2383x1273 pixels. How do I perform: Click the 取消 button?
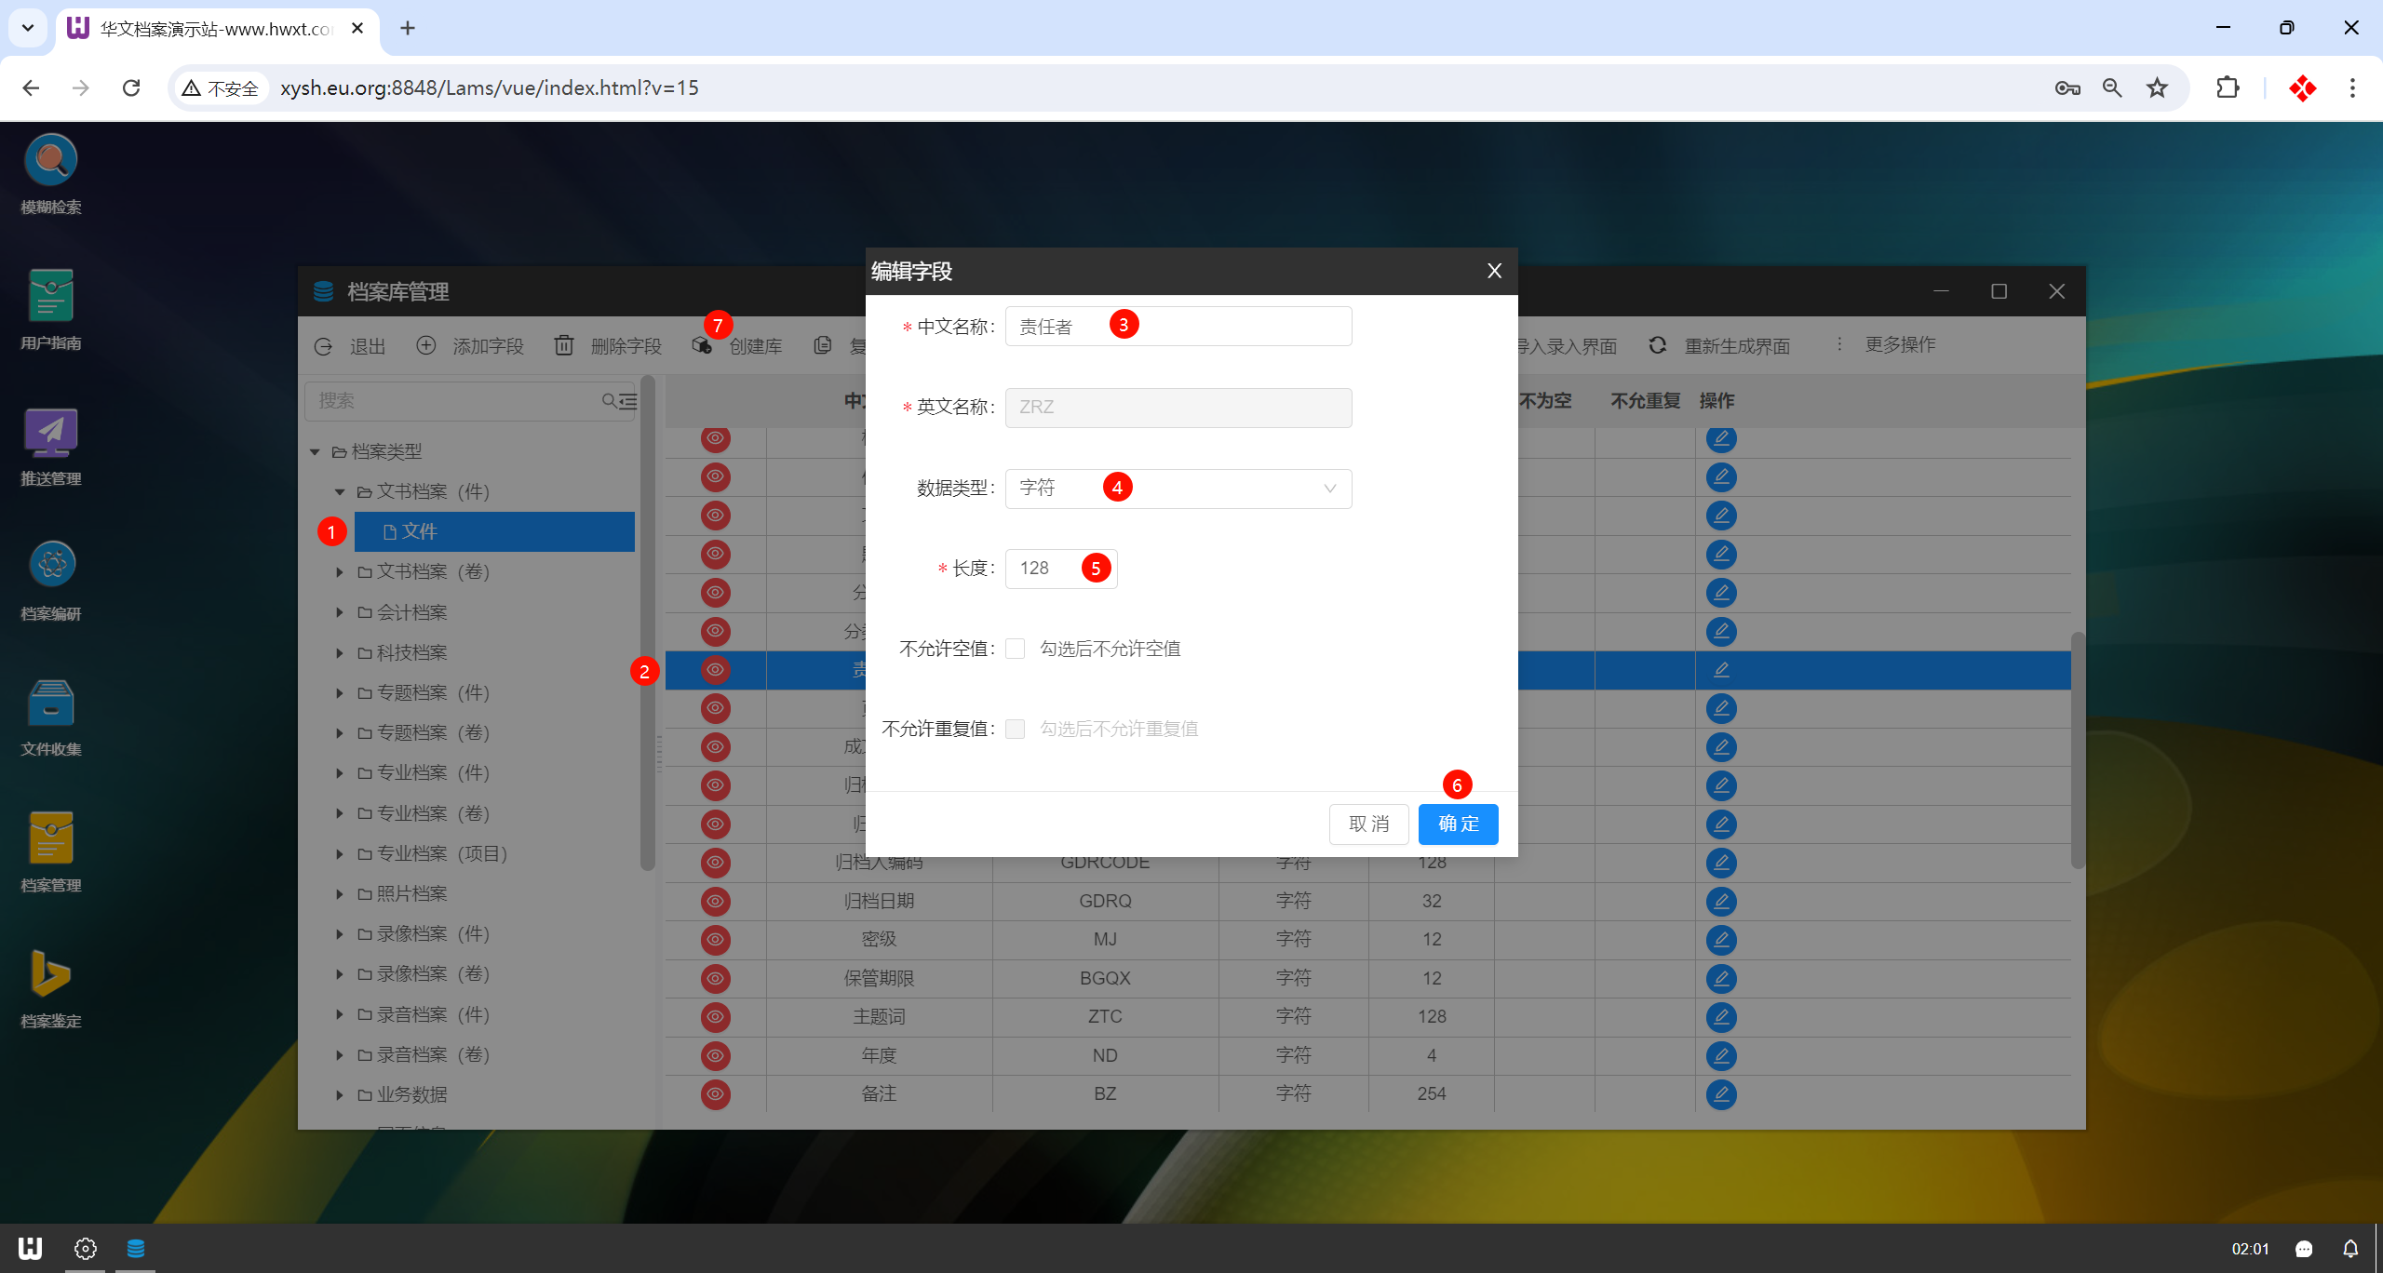click(1368, 824)
